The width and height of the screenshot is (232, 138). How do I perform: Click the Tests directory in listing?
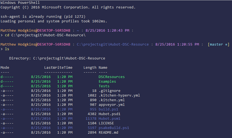click(104, 86)
